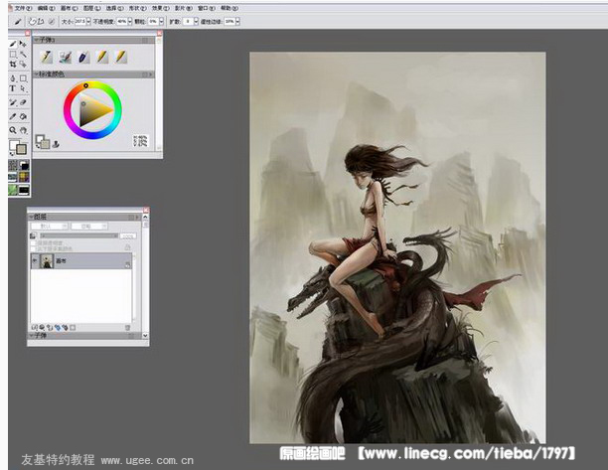This screenshot has width=608, height=470.
Task: Select the Shape Selection arrow tool
Action: coord(23,88)
